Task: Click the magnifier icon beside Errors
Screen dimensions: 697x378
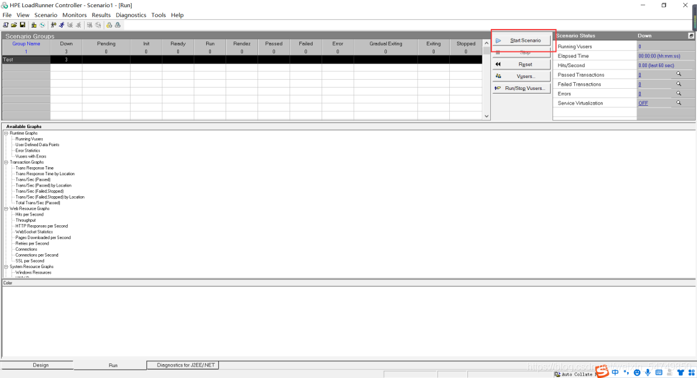Action: coord(678,94)
